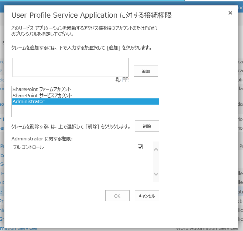The width and height of the screenshot is (243, 231).
Task: Click the 削除 button
Action: point(147,126)
